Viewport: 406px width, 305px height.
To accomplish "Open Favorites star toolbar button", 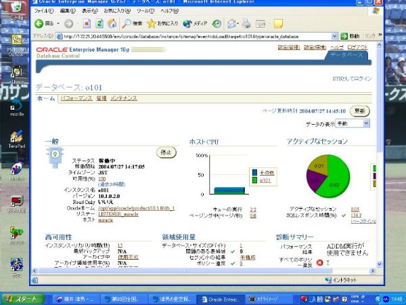I will (x=162, y=24).
